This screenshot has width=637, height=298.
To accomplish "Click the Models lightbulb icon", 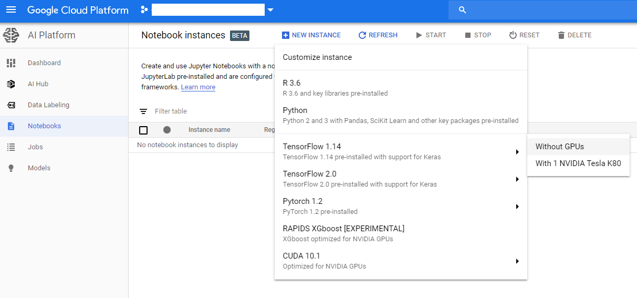I will point(11,168).
